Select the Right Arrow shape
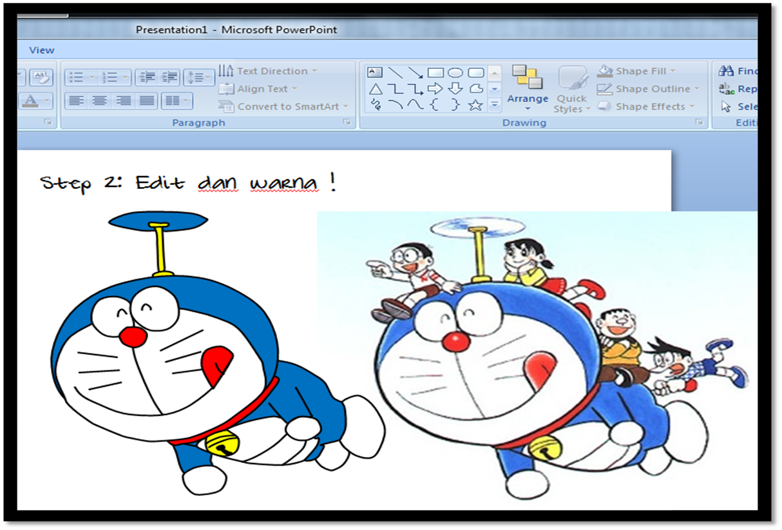The height and width of the screenshot is (530, 782). [x=435, y=89]
